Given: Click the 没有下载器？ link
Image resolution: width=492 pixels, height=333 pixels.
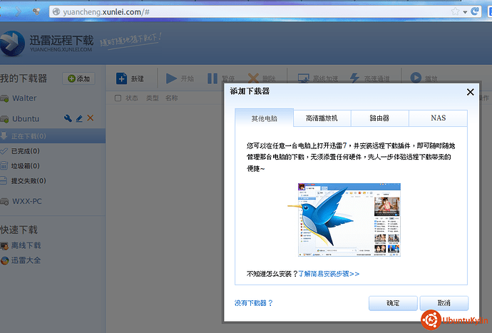Looking at the screenshot, I should coord(254,303).
